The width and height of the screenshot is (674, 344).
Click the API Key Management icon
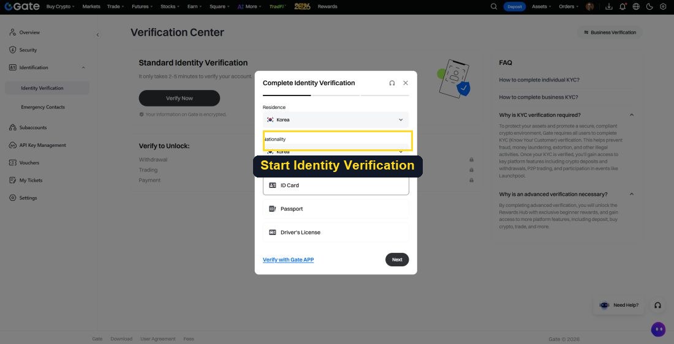click(x=12, y=145)
